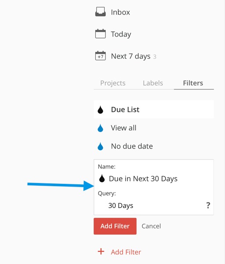Screen dimensions: 225x264
Task: Open the query help question mark
Action: click(x=208, y=205)
